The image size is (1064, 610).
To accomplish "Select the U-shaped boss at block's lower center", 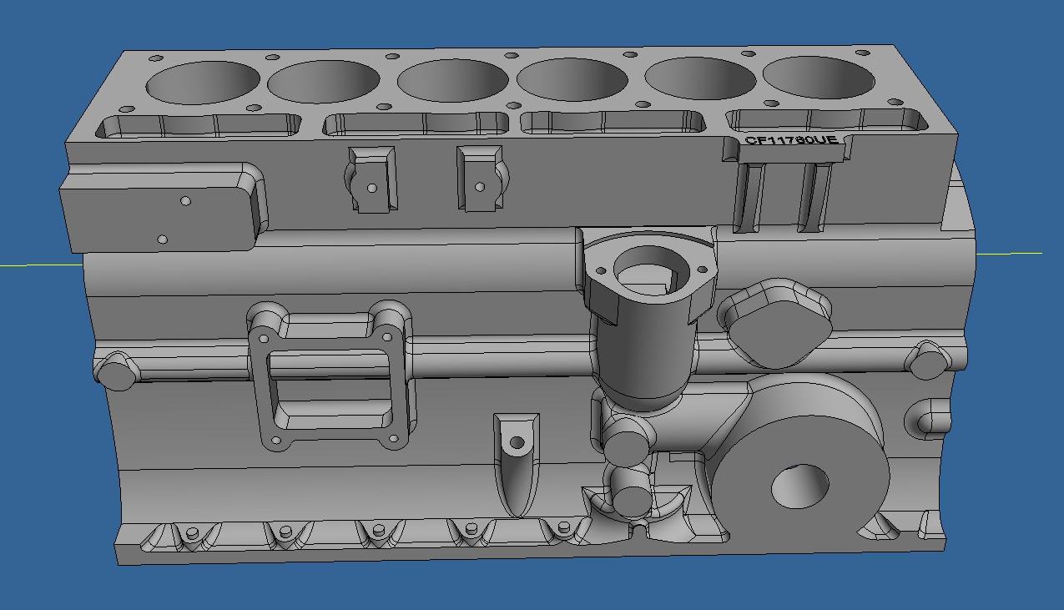I will tap(517, 455).
